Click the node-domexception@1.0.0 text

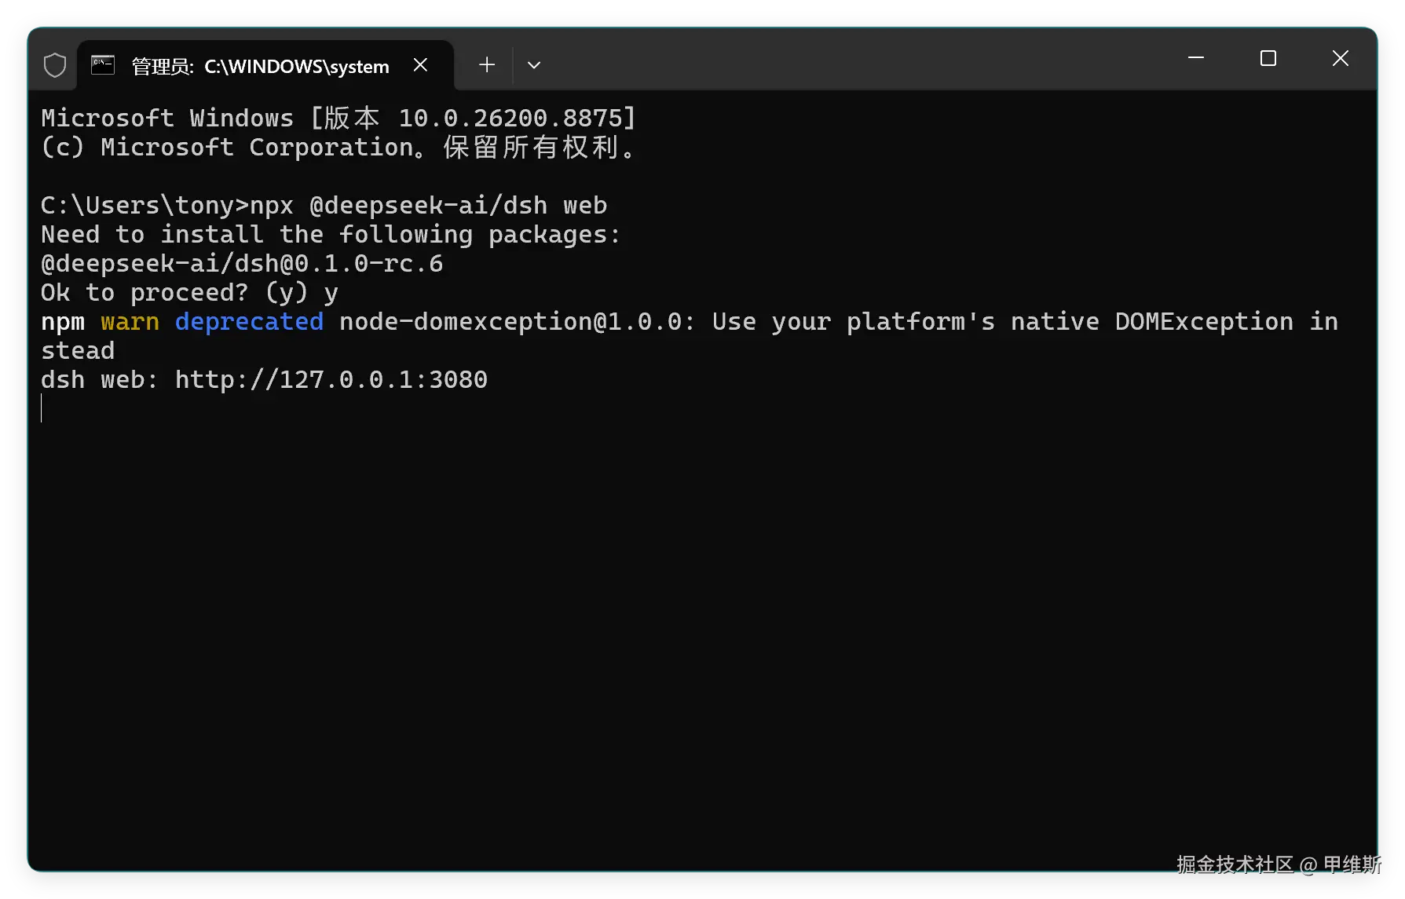(x=510, y=322)
